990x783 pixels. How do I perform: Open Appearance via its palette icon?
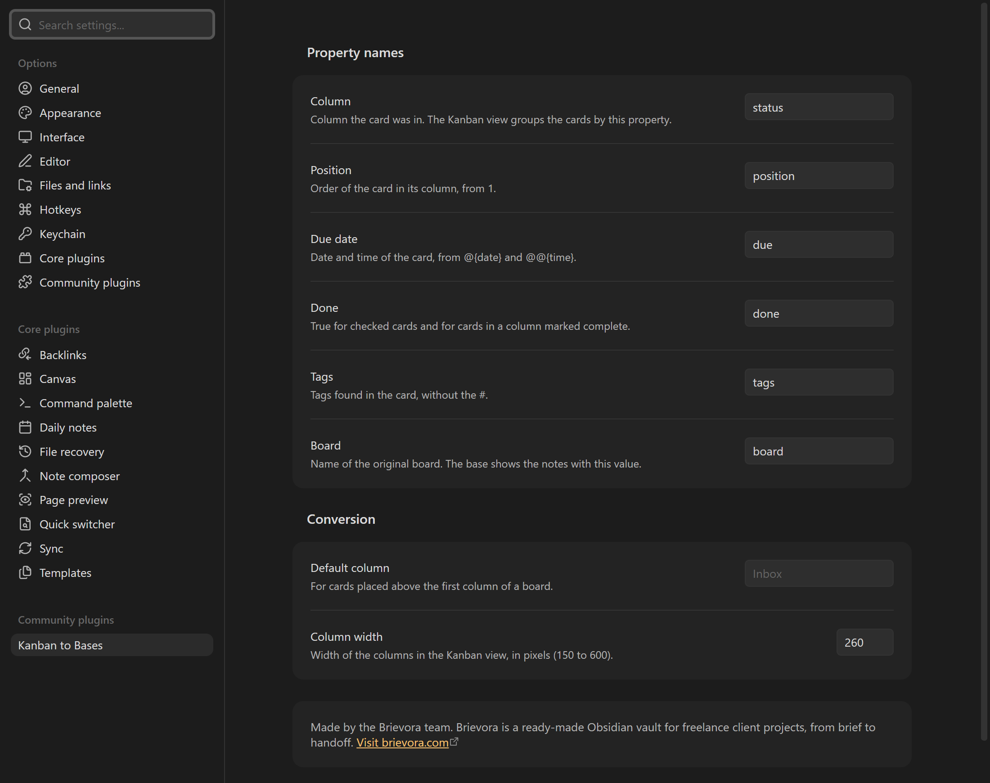[x=25, y=112]
